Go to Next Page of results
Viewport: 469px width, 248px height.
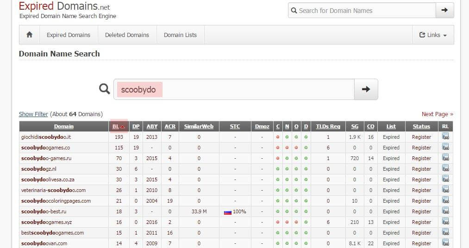pyautogui.click(x=438, y=114)
